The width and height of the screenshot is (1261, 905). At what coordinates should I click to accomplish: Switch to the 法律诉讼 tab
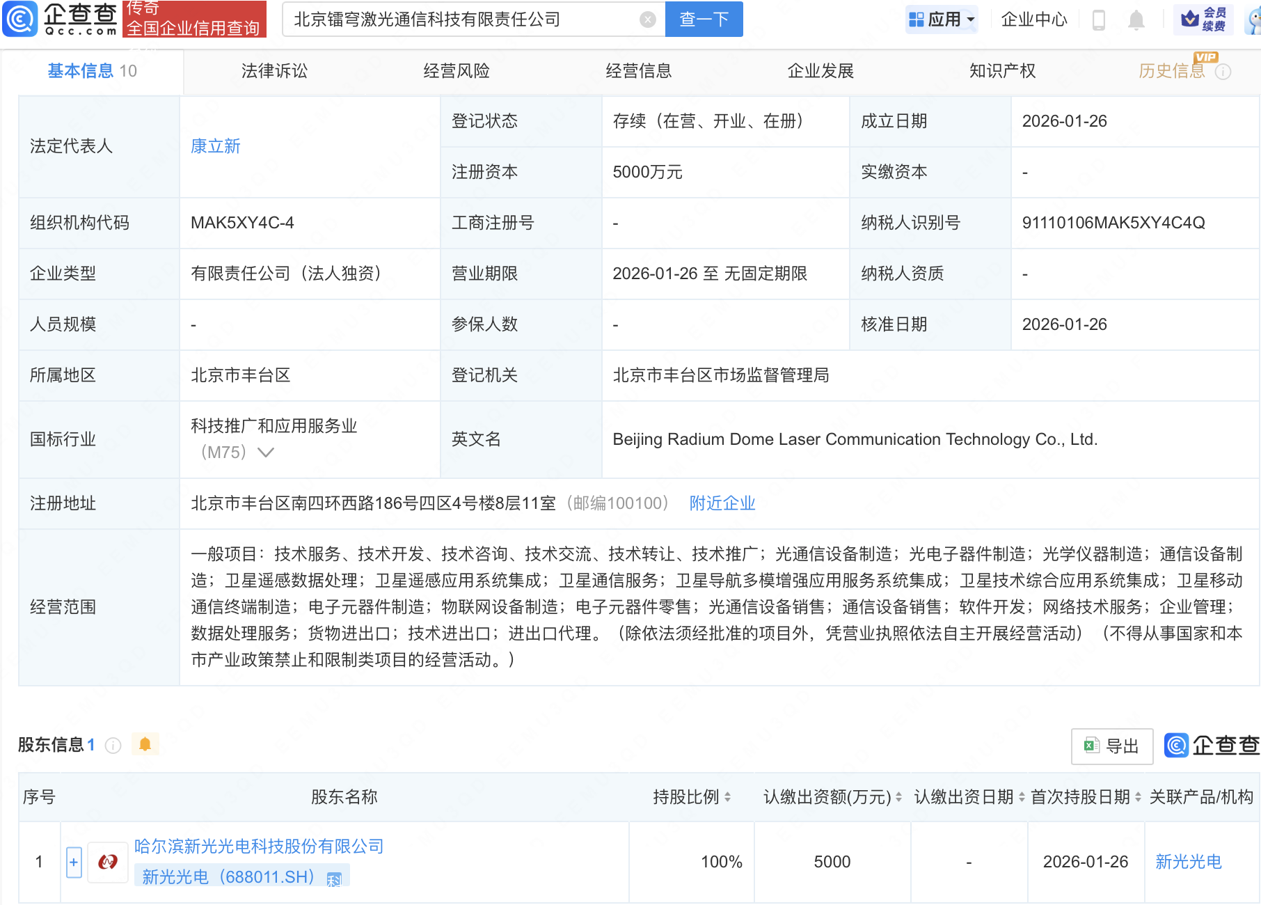(274, 71)
